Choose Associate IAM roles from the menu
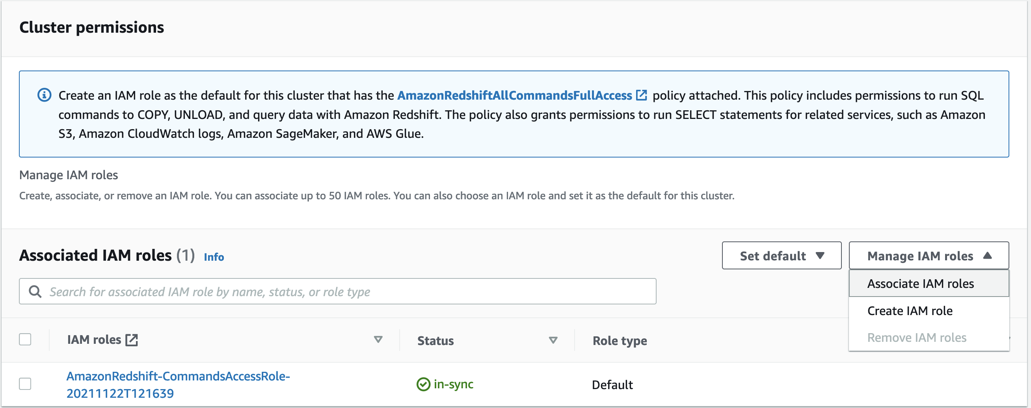The image size is (1031, 408). click(x=920, y=284)
